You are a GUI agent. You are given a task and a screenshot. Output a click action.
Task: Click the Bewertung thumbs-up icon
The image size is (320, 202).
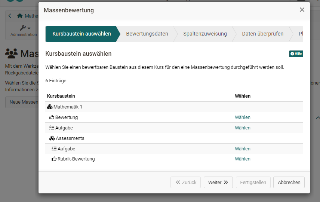[52, 117]
